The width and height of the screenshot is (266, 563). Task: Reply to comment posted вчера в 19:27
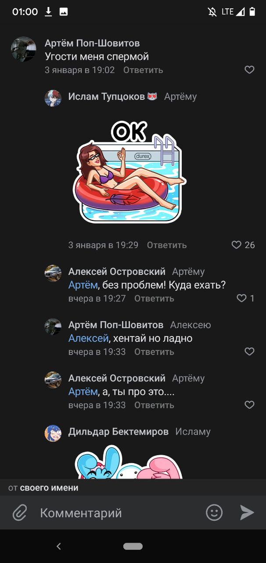coord(154,299)
